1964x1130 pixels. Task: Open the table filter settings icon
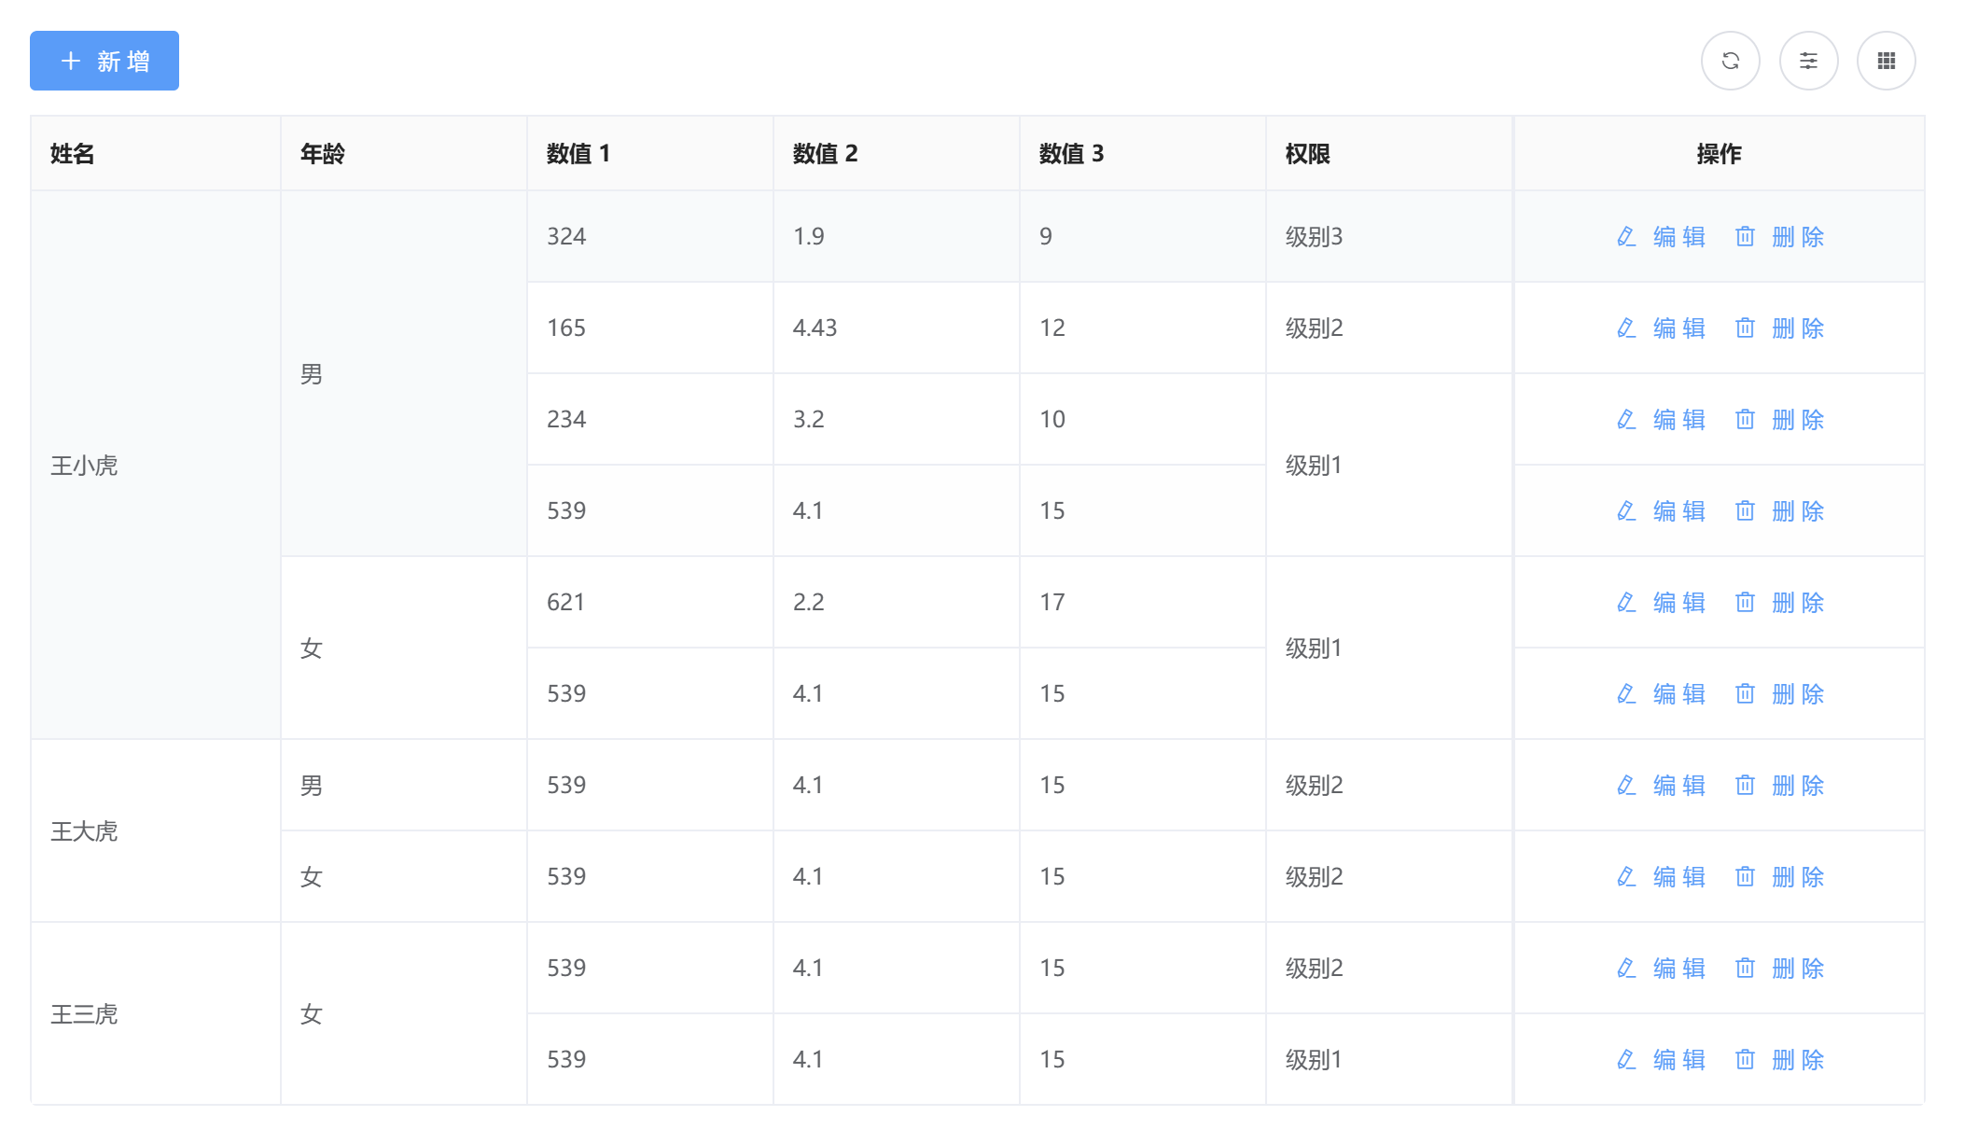1808,61
